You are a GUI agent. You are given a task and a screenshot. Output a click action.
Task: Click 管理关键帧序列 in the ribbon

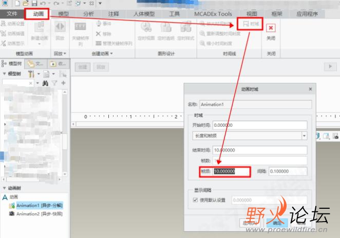point(114,43)
